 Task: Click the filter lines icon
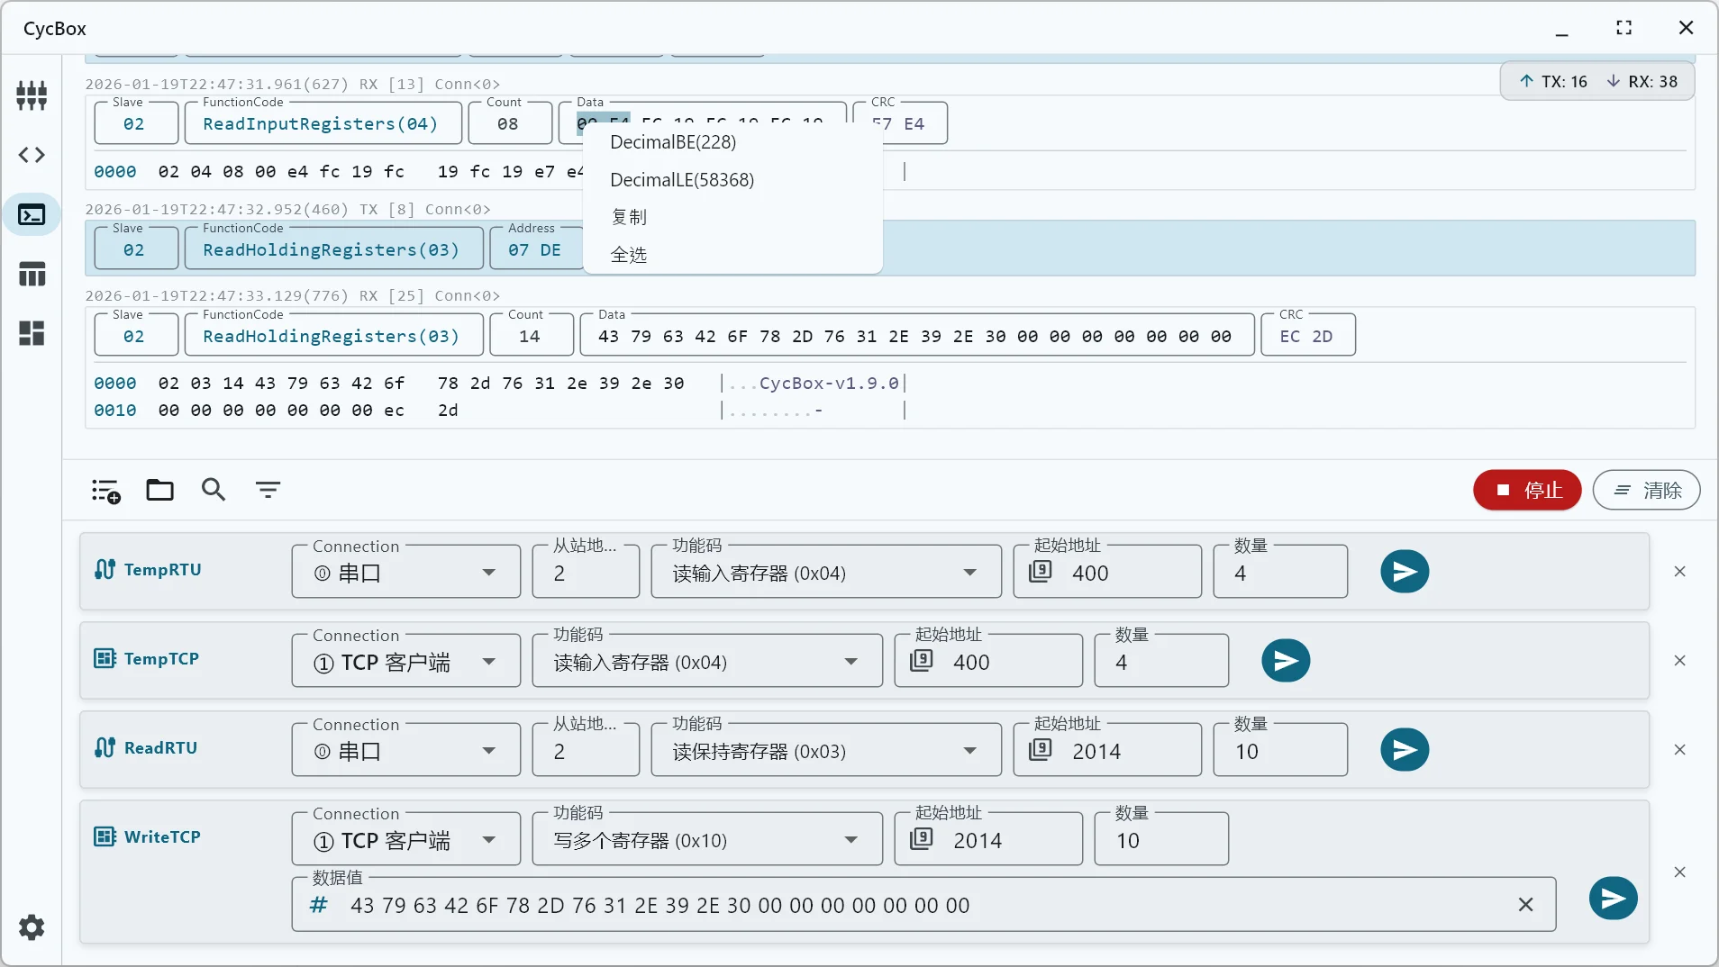pyautogui.click(x=268, y=490)
